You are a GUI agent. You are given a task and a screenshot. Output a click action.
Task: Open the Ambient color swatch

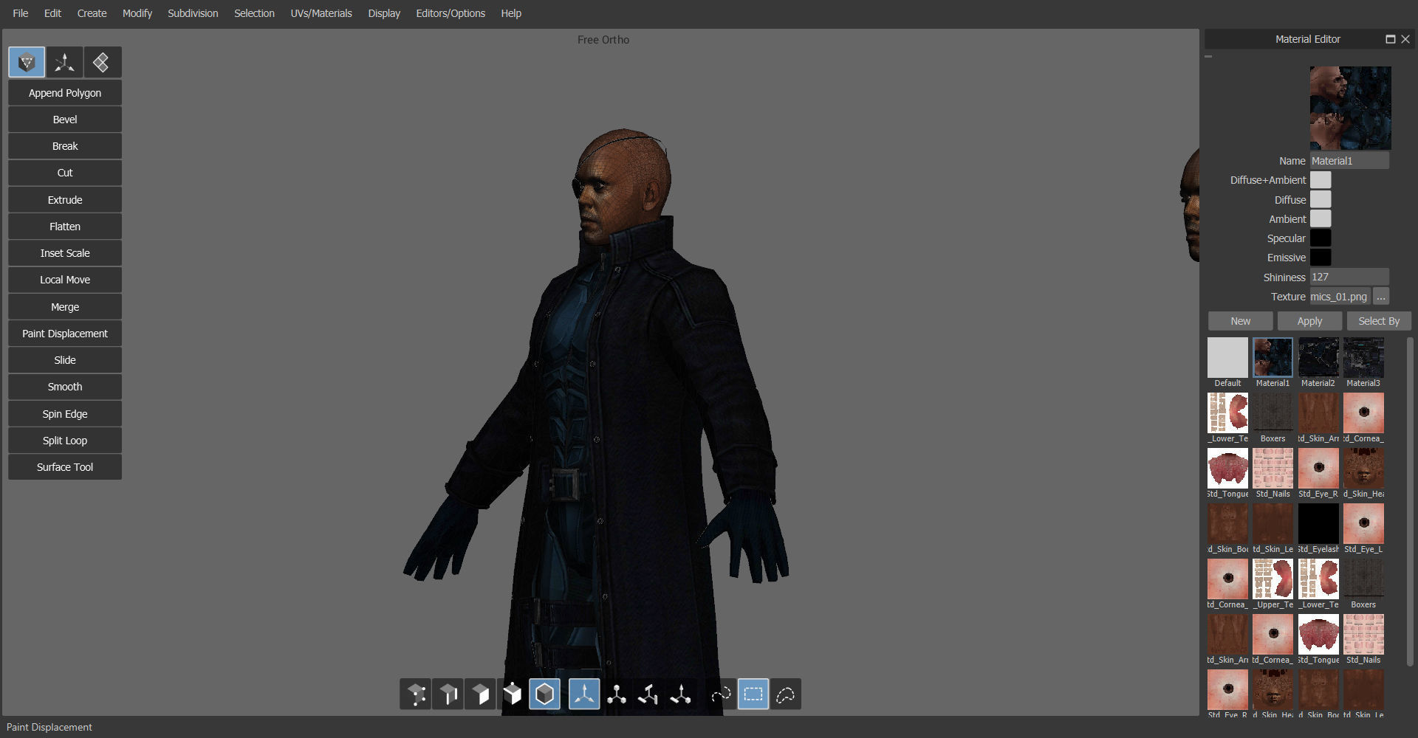pyautogui.click(x=1321, y=219)
